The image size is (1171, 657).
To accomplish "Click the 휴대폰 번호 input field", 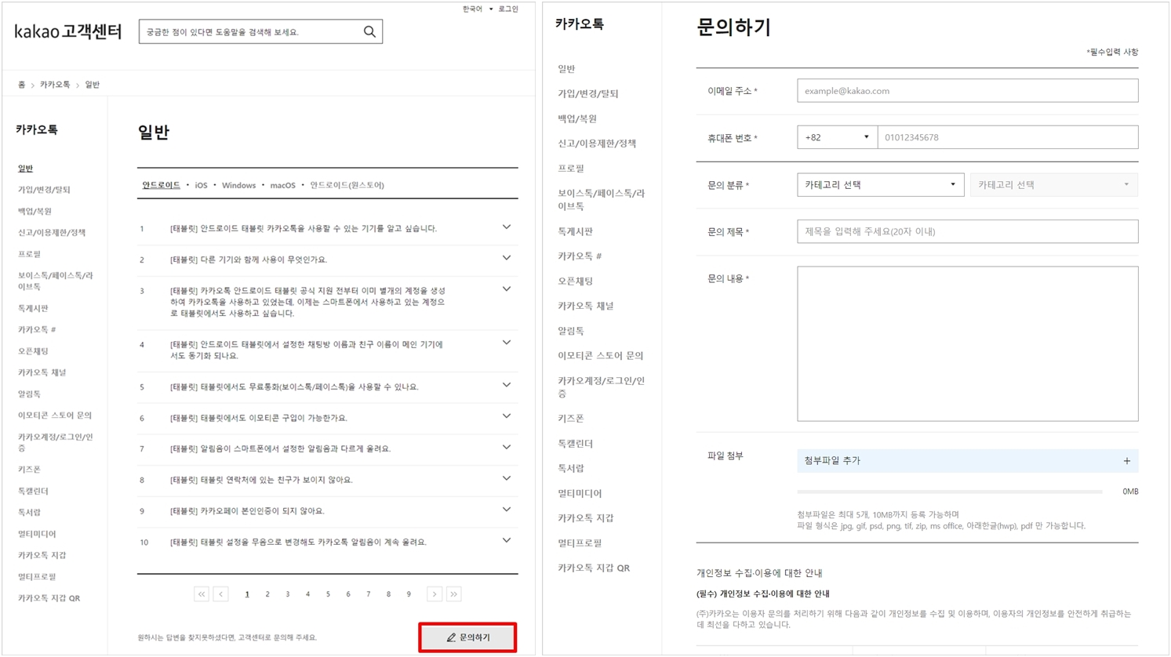I will (1008, 137).
